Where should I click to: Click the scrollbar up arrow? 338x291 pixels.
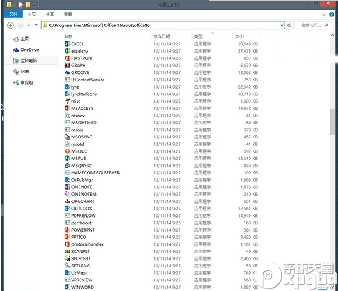332,35
